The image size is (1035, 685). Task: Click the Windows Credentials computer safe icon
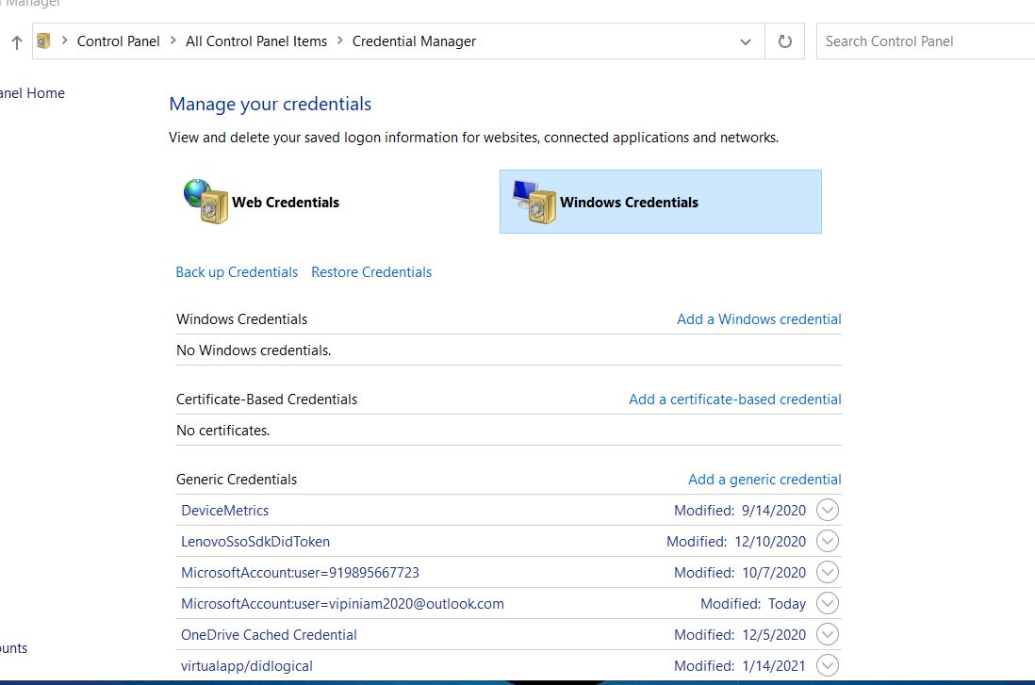pyautogui.click(x=534, y=202)
